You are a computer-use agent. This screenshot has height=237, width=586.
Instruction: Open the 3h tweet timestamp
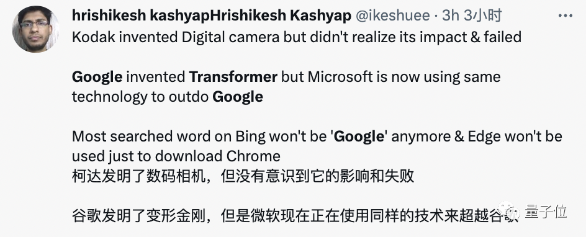(x=451, y=16)
